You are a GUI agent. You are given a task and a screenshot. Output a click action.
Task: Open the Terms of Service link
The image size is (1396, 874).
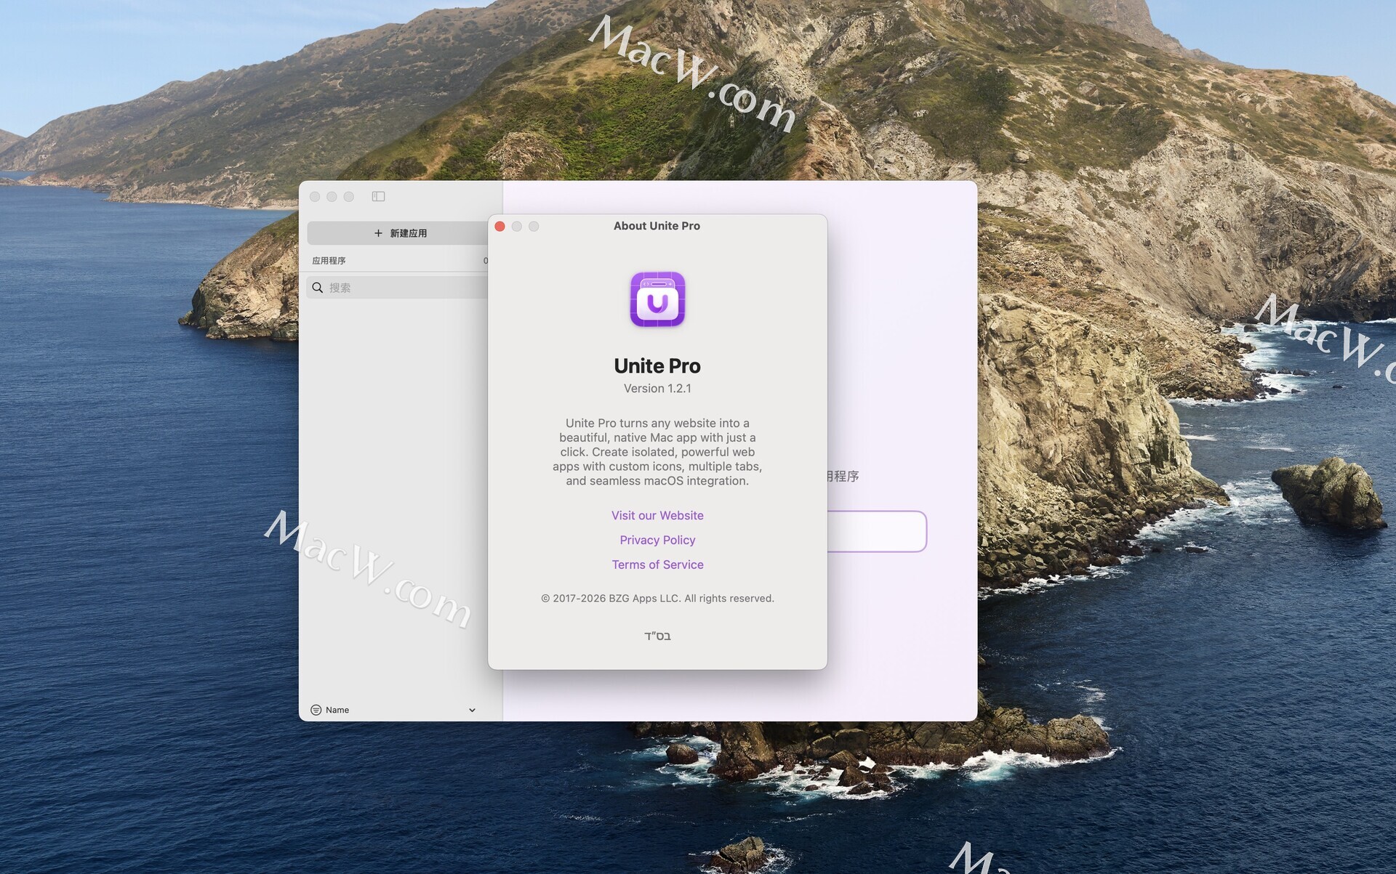(657, 565)
